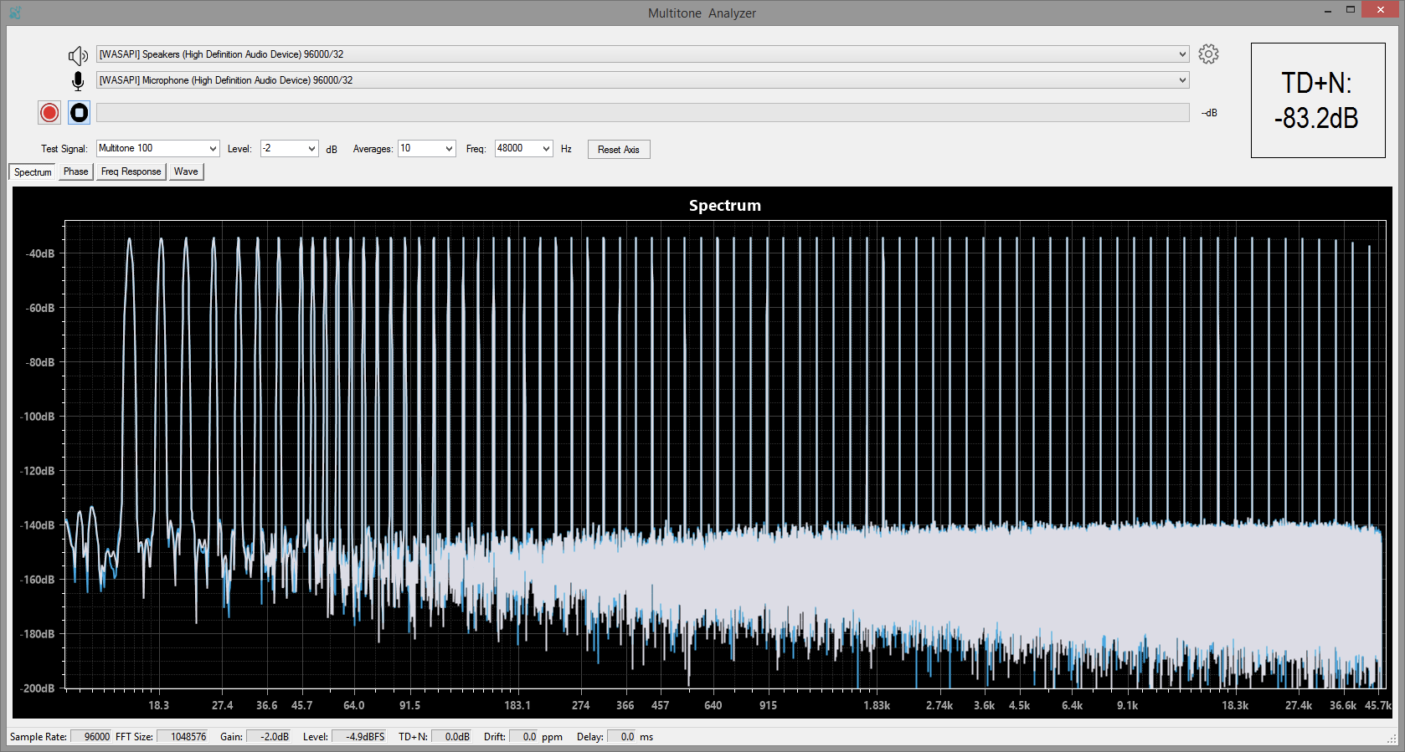Click the Drift field showing 0.0

pyautogui.click(x=523, y=737)
